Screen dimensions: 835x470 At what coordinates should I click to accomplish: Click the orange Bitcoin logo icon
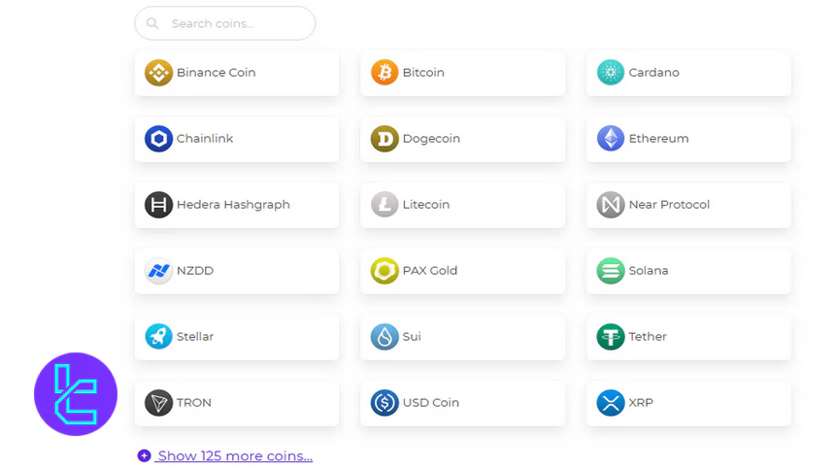[x=384, y=73]
